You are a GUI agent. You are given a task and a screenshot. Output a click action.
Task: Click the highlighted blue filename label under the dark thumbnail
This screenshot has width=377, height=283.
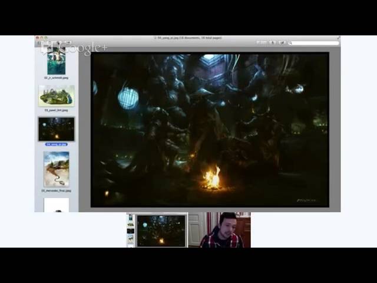click(57, 144)
